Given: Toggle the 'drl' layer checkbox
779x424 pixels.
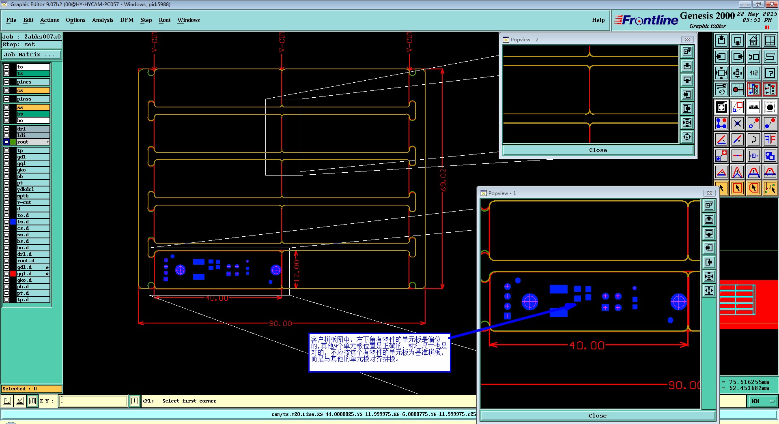Looking at the screenshot, I should (6, 129).
